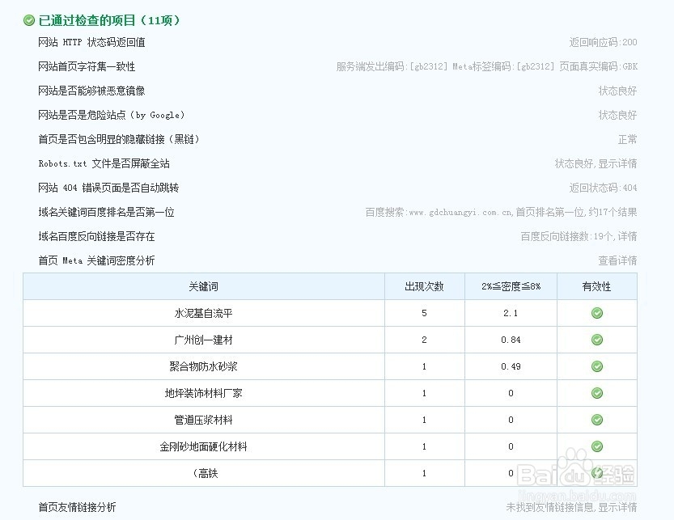Open 查看详情 for 首页 Meta 关键词密度分析
Image resolution: width=674 pixels, height=520 pixels.
[x=617, y=260]
